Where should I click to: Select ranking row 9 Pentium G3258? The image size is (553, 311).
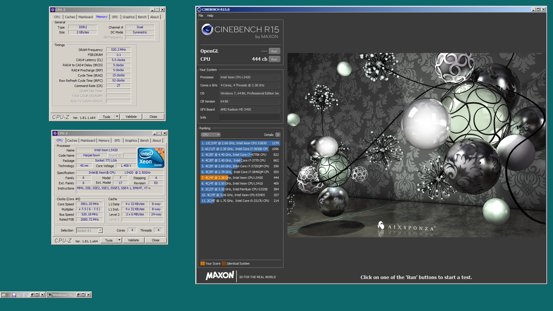pyautogui.click(x=240, y=189)
